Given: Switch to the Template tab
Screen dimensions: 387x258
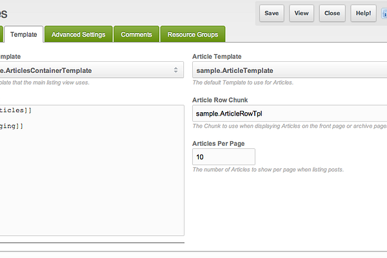Looking at the screenshot, I should (x=24, y=34).
